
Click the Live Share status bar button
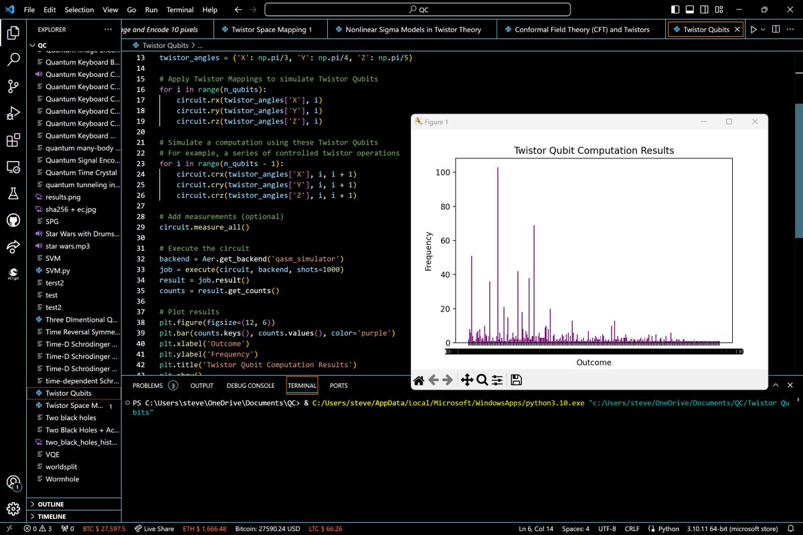pos(155,529)
